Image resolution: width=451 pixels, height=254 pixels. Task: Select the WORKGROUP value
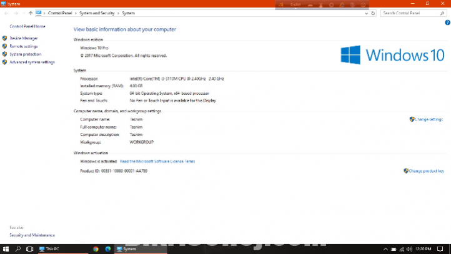(142, 142)
